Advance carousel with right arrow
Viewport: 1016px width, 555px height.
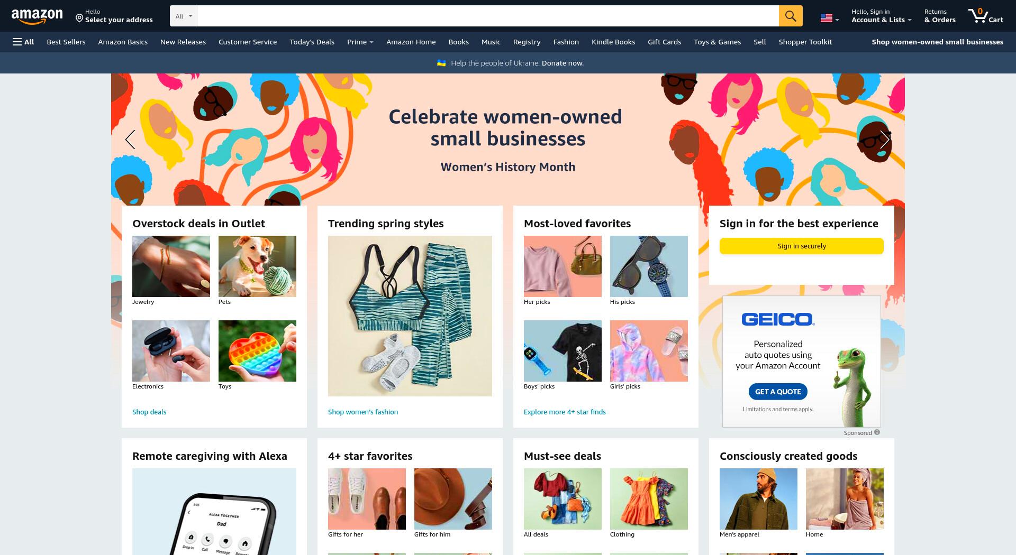tap(885, 140)
